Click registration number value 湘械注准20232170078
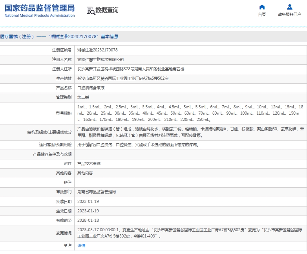This screenshot has height=254, width=307. [x=97, y=50]
